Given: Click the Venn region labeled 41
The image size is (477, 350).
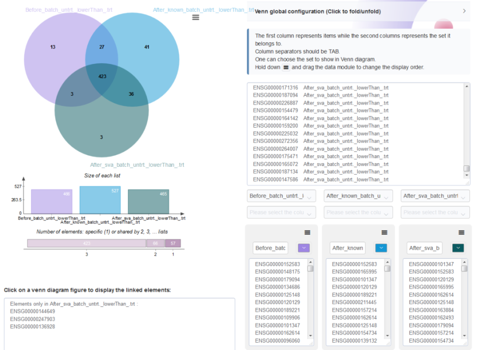Looking at the screenshot, I should pos(147,47).
